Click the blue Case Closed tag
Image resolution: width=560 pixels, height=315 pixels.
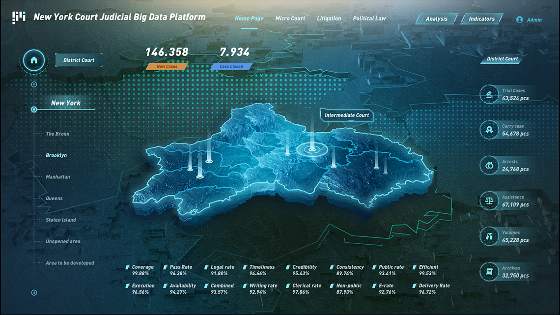tap(231, 66)
